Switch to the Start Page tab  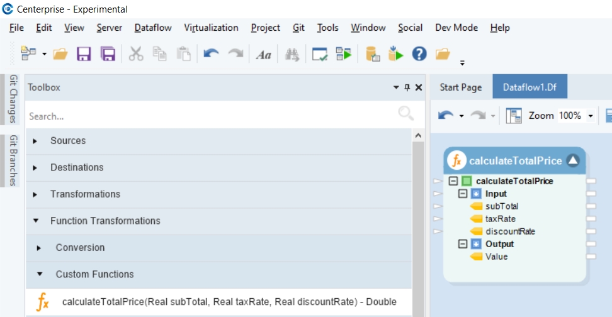pos(460,87)
